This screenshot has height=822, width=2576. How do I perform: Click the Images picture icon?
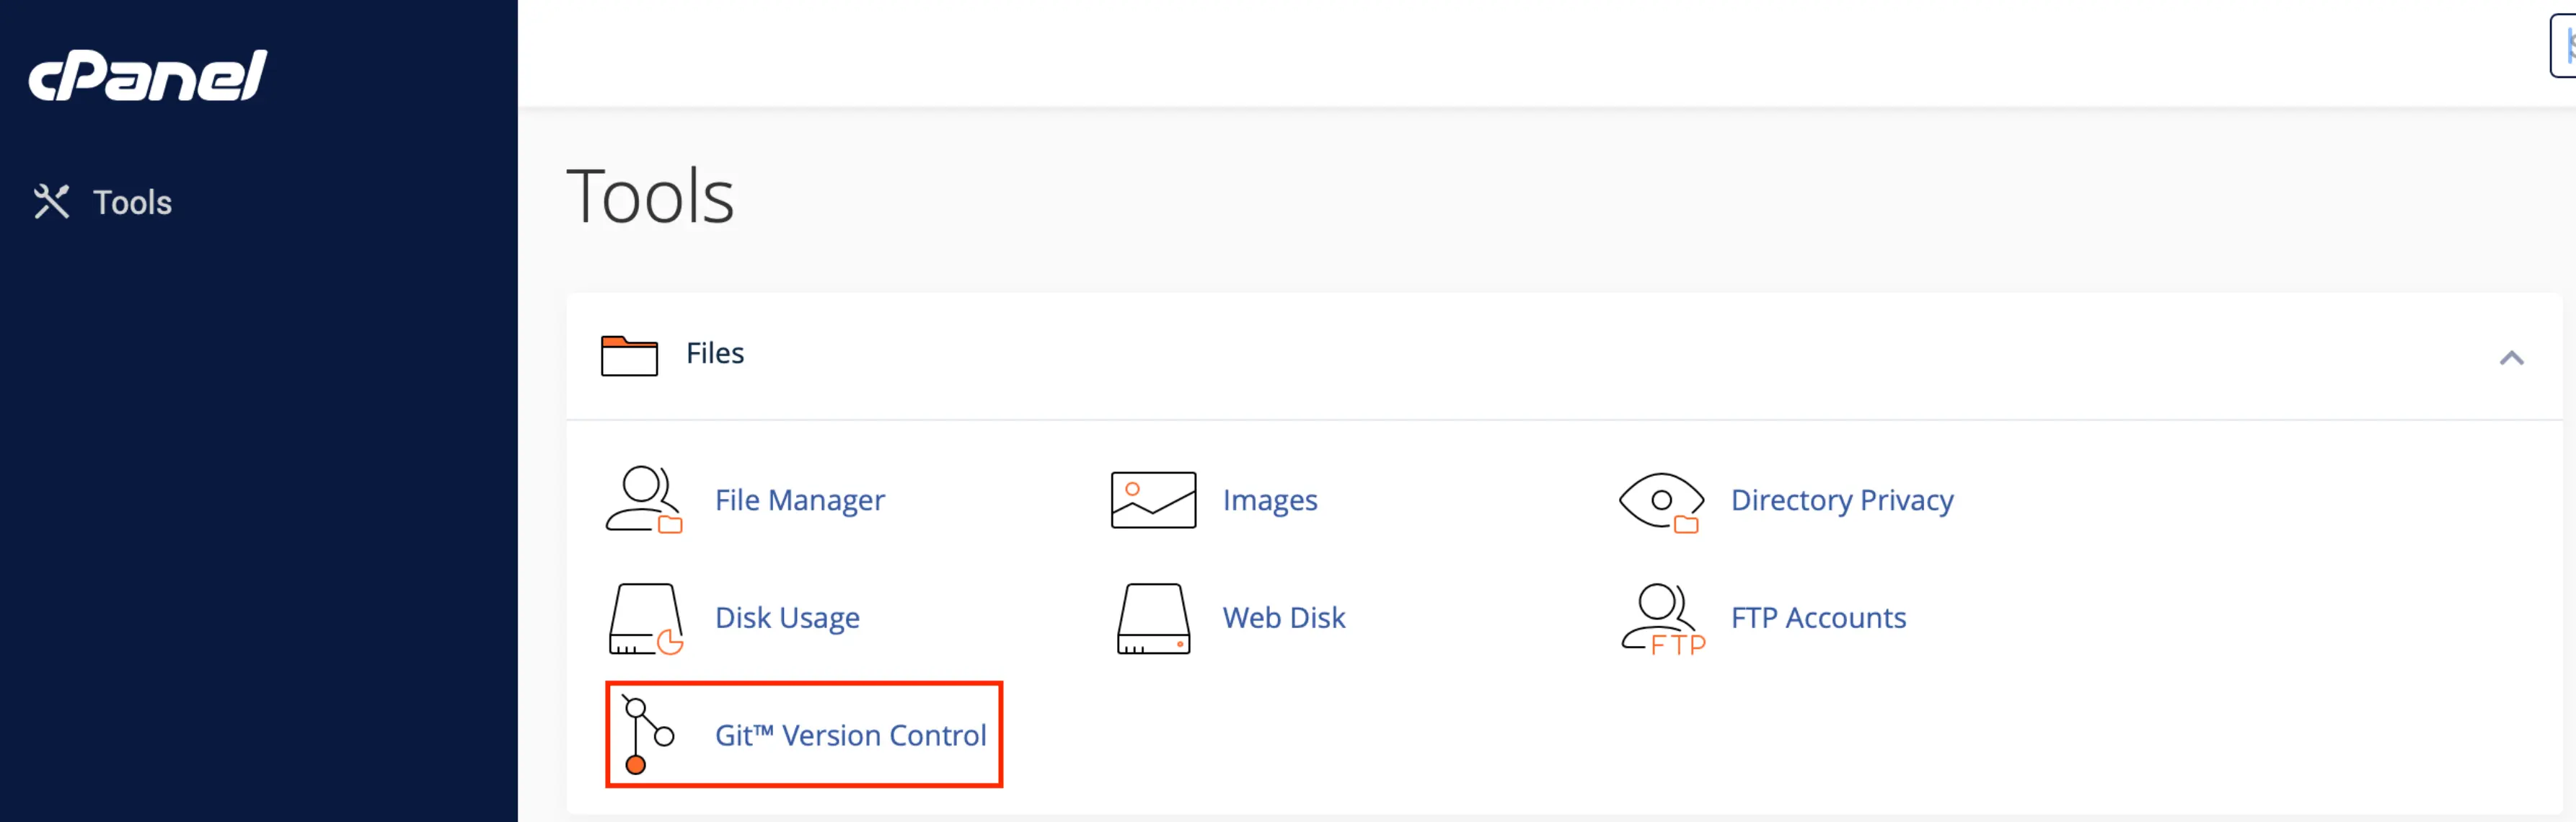[x=1153, y=500]
